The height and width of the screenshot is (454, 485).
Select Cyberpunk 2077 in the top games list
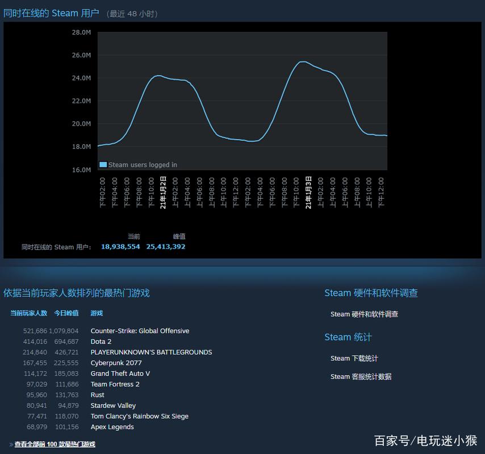pos(116,363)
